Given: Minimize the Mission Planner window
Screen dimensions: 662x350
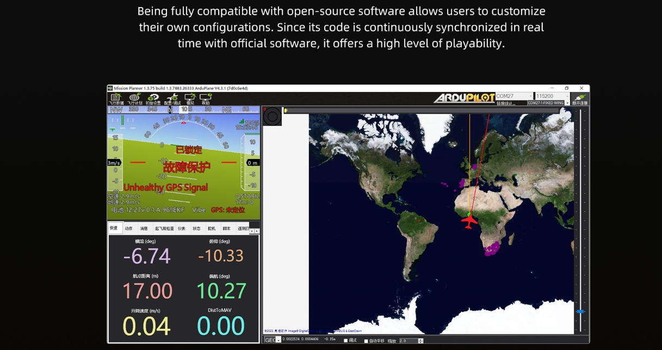Looking at the screenshot, I should tap(552, 88).
